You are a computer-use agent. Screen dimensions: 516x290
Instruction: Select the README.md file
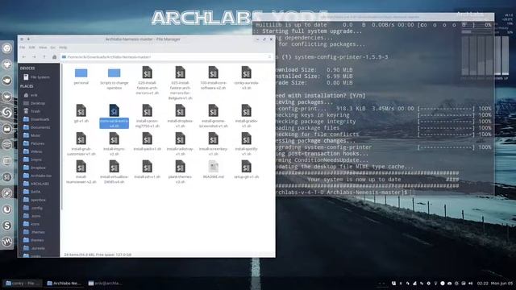[x=213, y=170]
